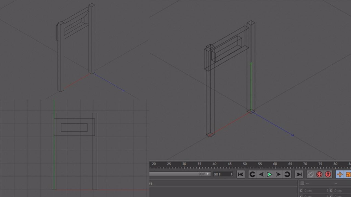Adjust the 90 F field stepper arrows
351x197 pixels.
coord(232,174)
